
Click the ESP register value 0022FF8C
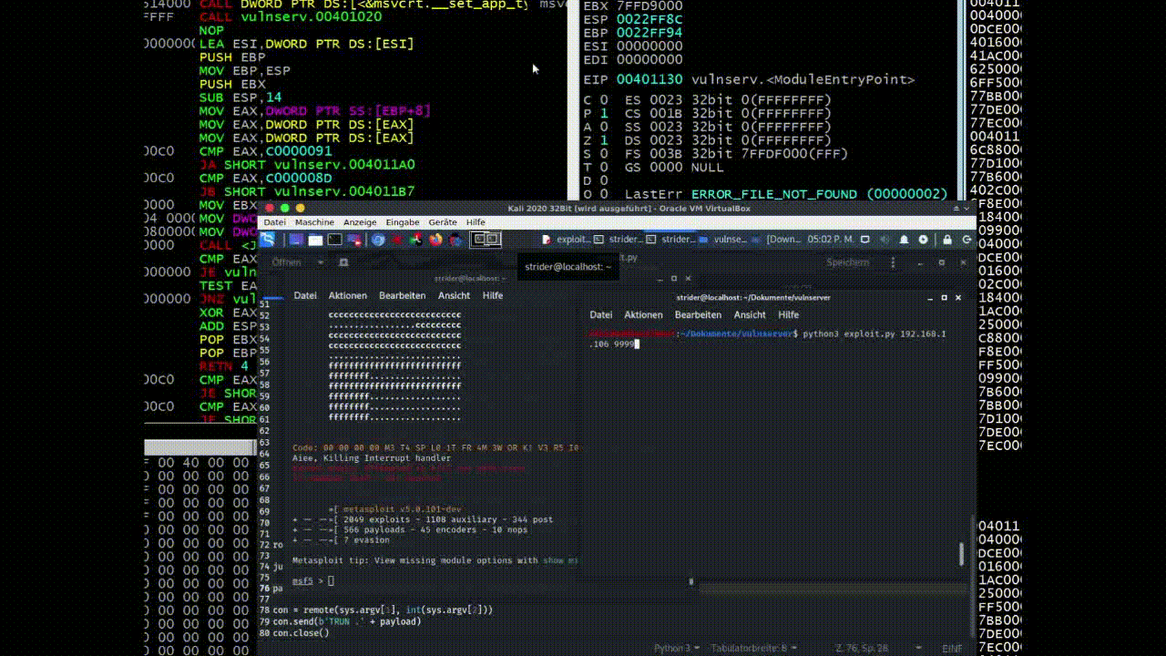pos(649,19)
